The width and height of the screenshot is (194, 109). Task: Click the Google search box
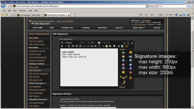(x=172, y=6)
